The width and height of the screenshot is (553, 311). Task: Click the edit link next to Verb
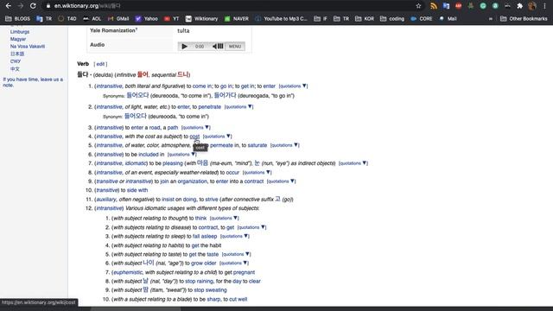click(100, 64)
